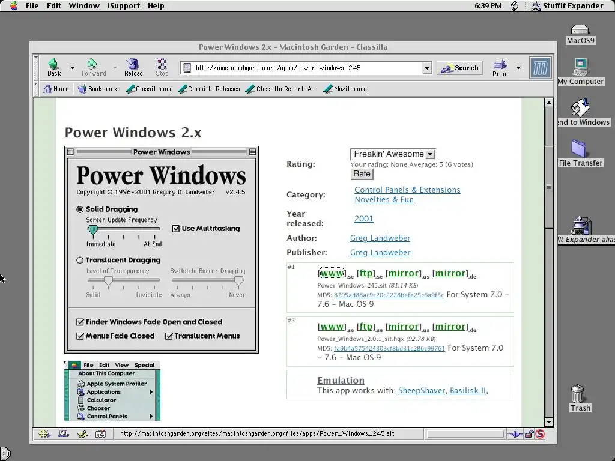Image resolution: width=615 pixels, height=461 pixels.
Task: Click the Rate button
Action: pos(362,174)
